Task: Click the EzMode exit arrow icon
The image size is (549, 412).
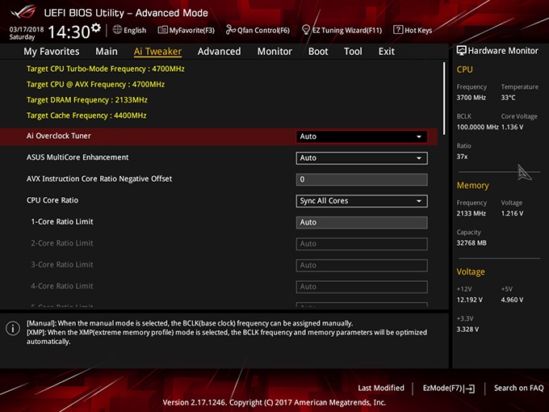Action: click(470, 389)
